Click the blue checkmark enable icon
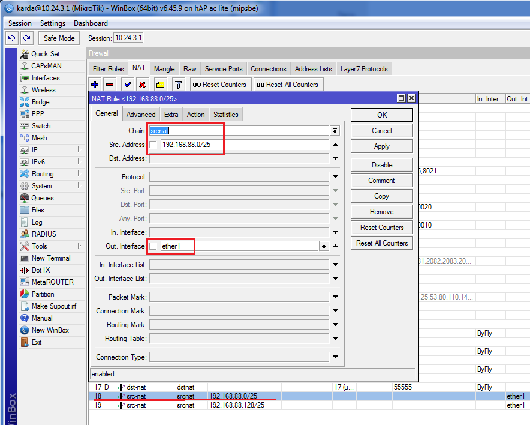The height and width of the screenshot is (425, 530). pyautogui.click(x=127, y=85)
